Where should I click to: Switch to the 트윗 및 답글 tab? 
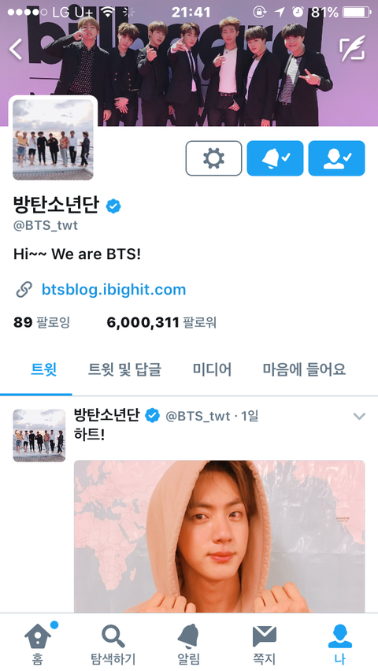[124, 369]
